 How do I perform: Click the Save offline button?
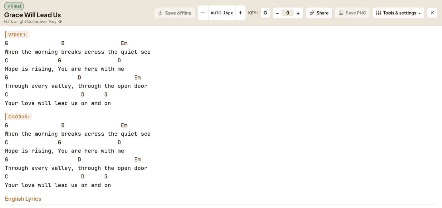point(175,13)
